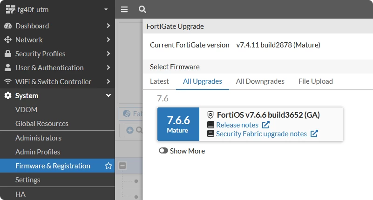Open Release notes external link icon
The height and width of the screenshot is (200, 373).
[266, 125]
